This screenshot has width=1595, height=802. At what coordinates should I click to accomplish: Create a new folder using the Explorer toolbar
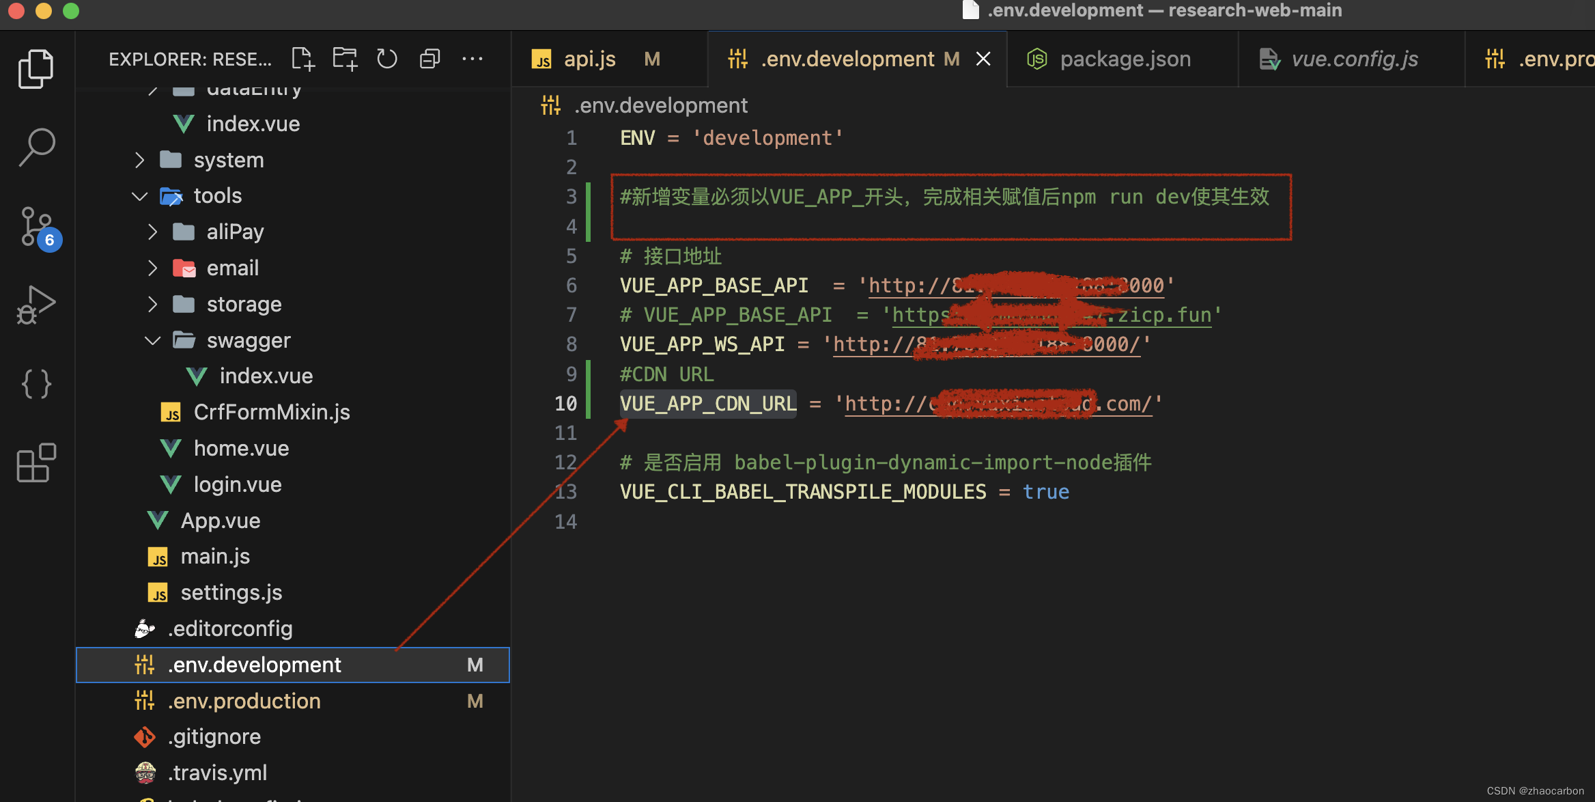coord(345,59)
